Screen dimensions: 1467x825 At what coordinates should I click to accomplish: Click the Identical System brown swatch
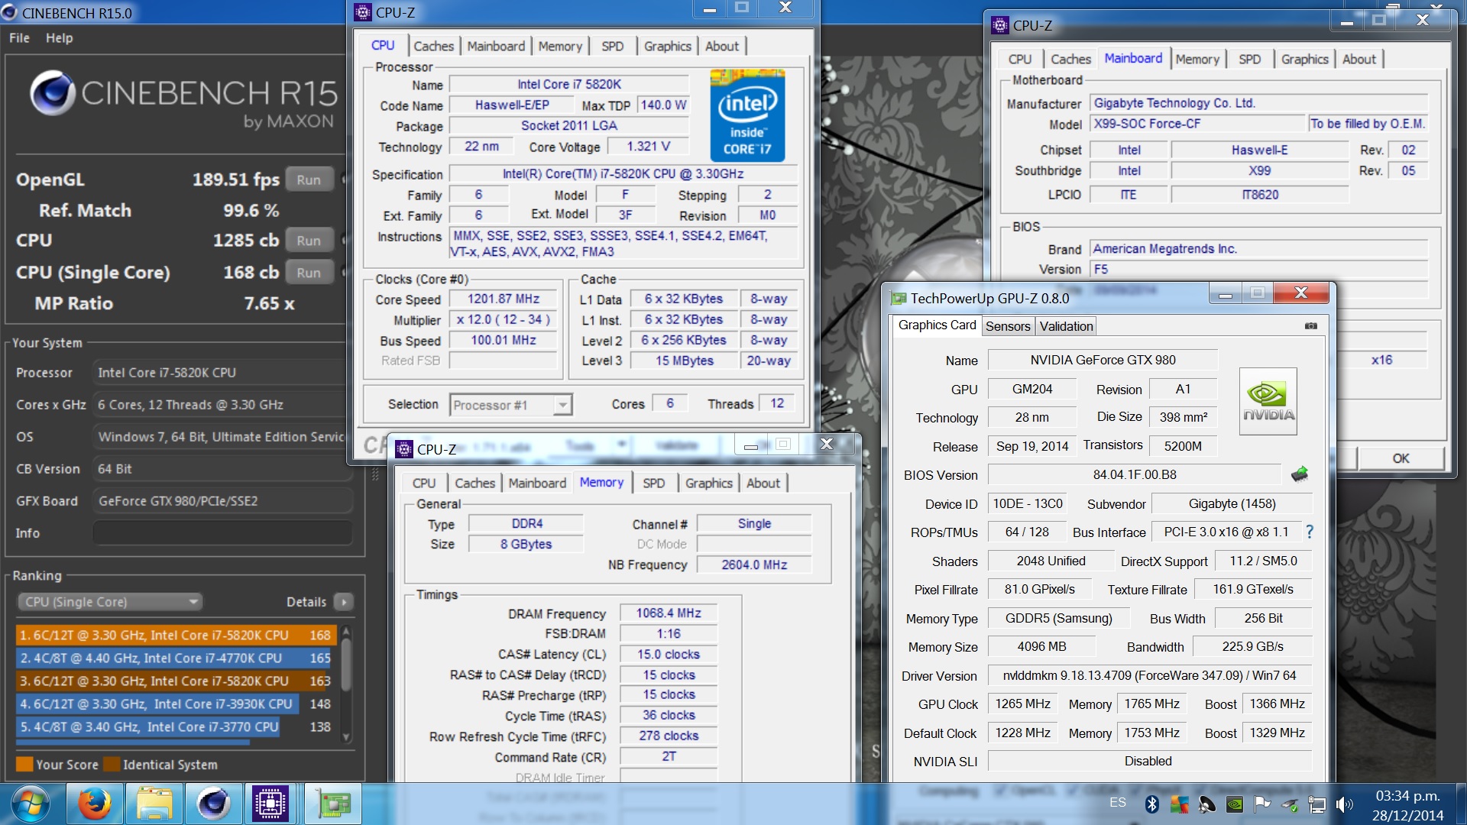pyautogui.click(x=112, y=764)
